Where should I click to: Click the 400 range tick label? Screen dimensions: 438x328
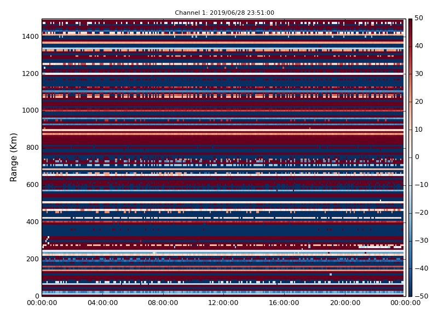[32, 222]
